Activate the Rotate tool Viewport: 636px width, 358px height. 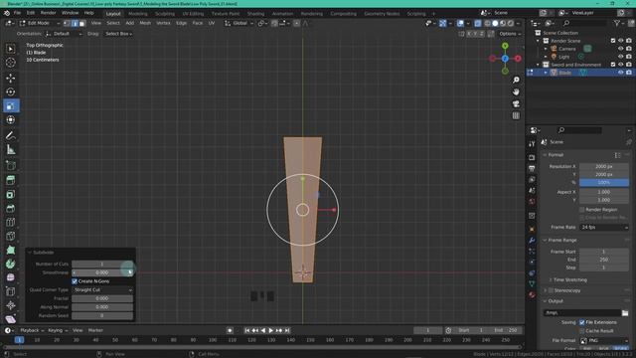11,91
